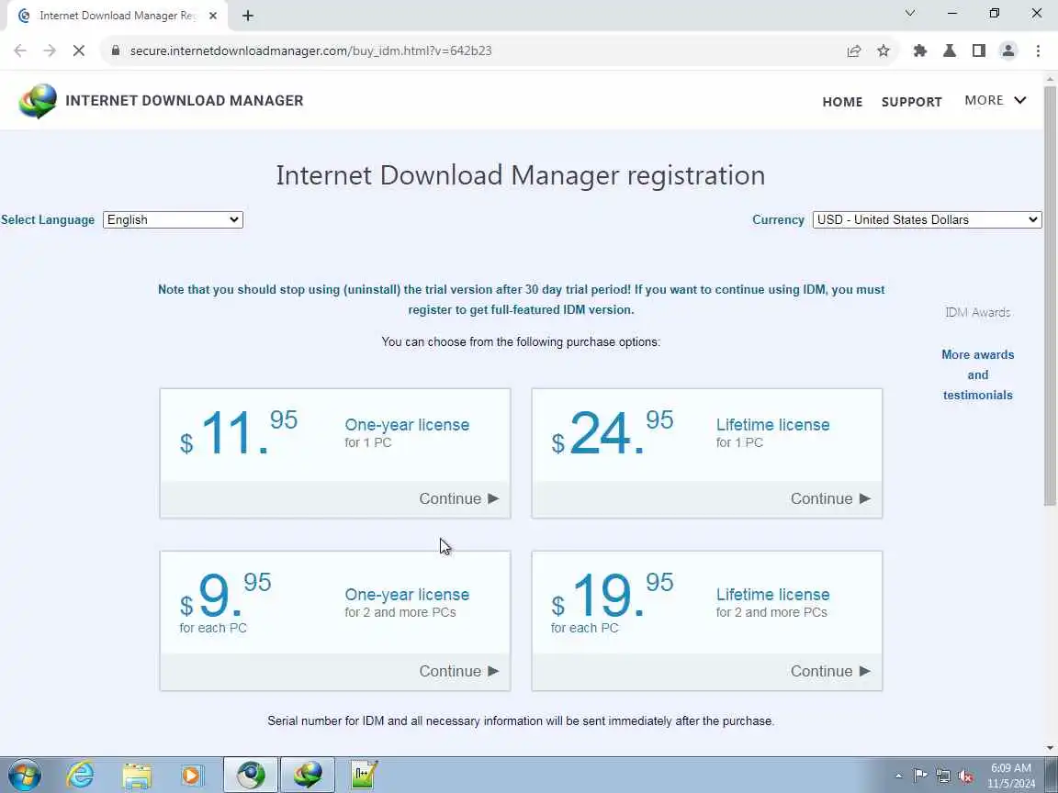Viewport: 1058px width, 793px height.
Task: Click the scrollbar down arrow
Action: point(1050,748)
